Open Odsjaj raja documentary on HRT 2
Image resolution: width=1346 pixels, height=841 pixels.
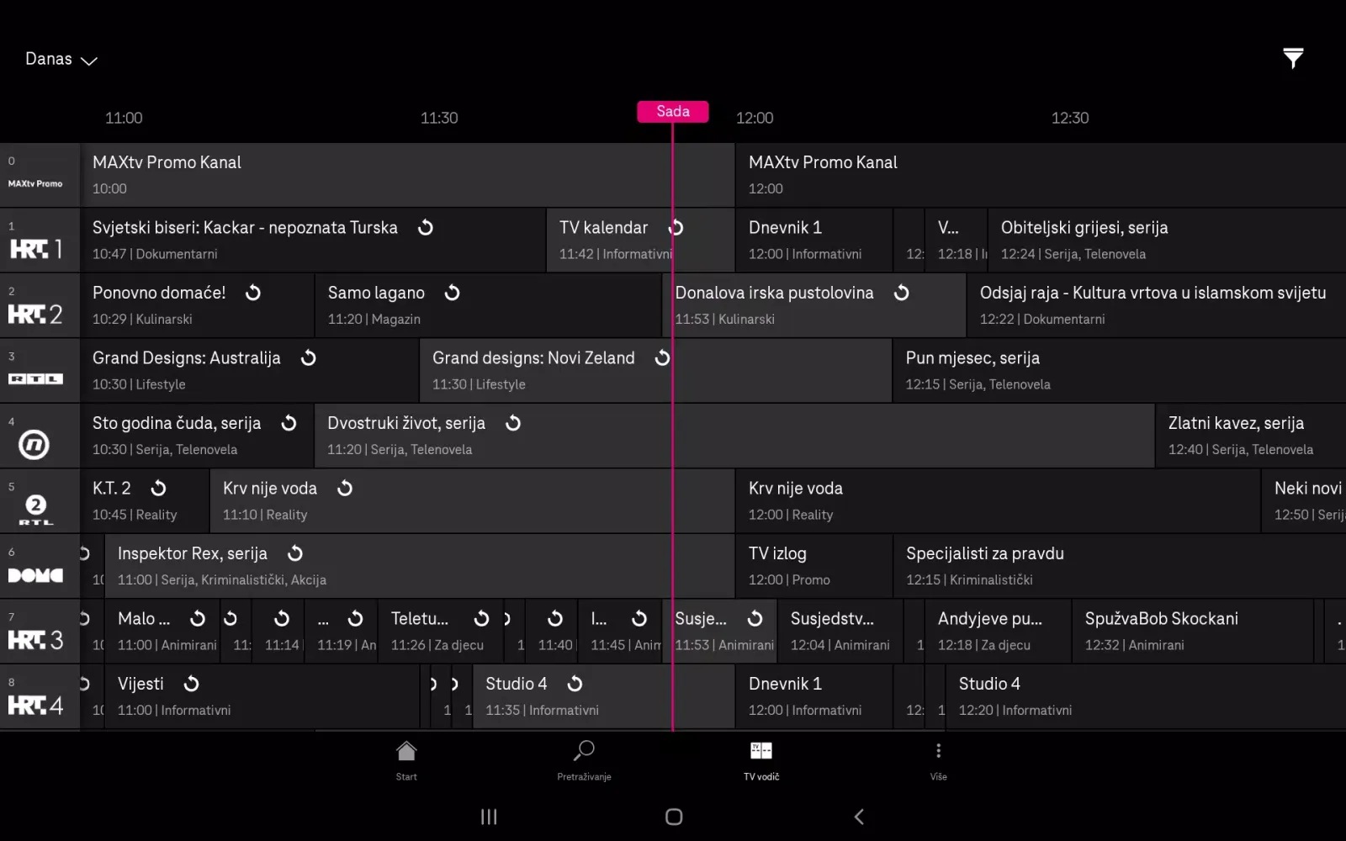click(1156, 305)
